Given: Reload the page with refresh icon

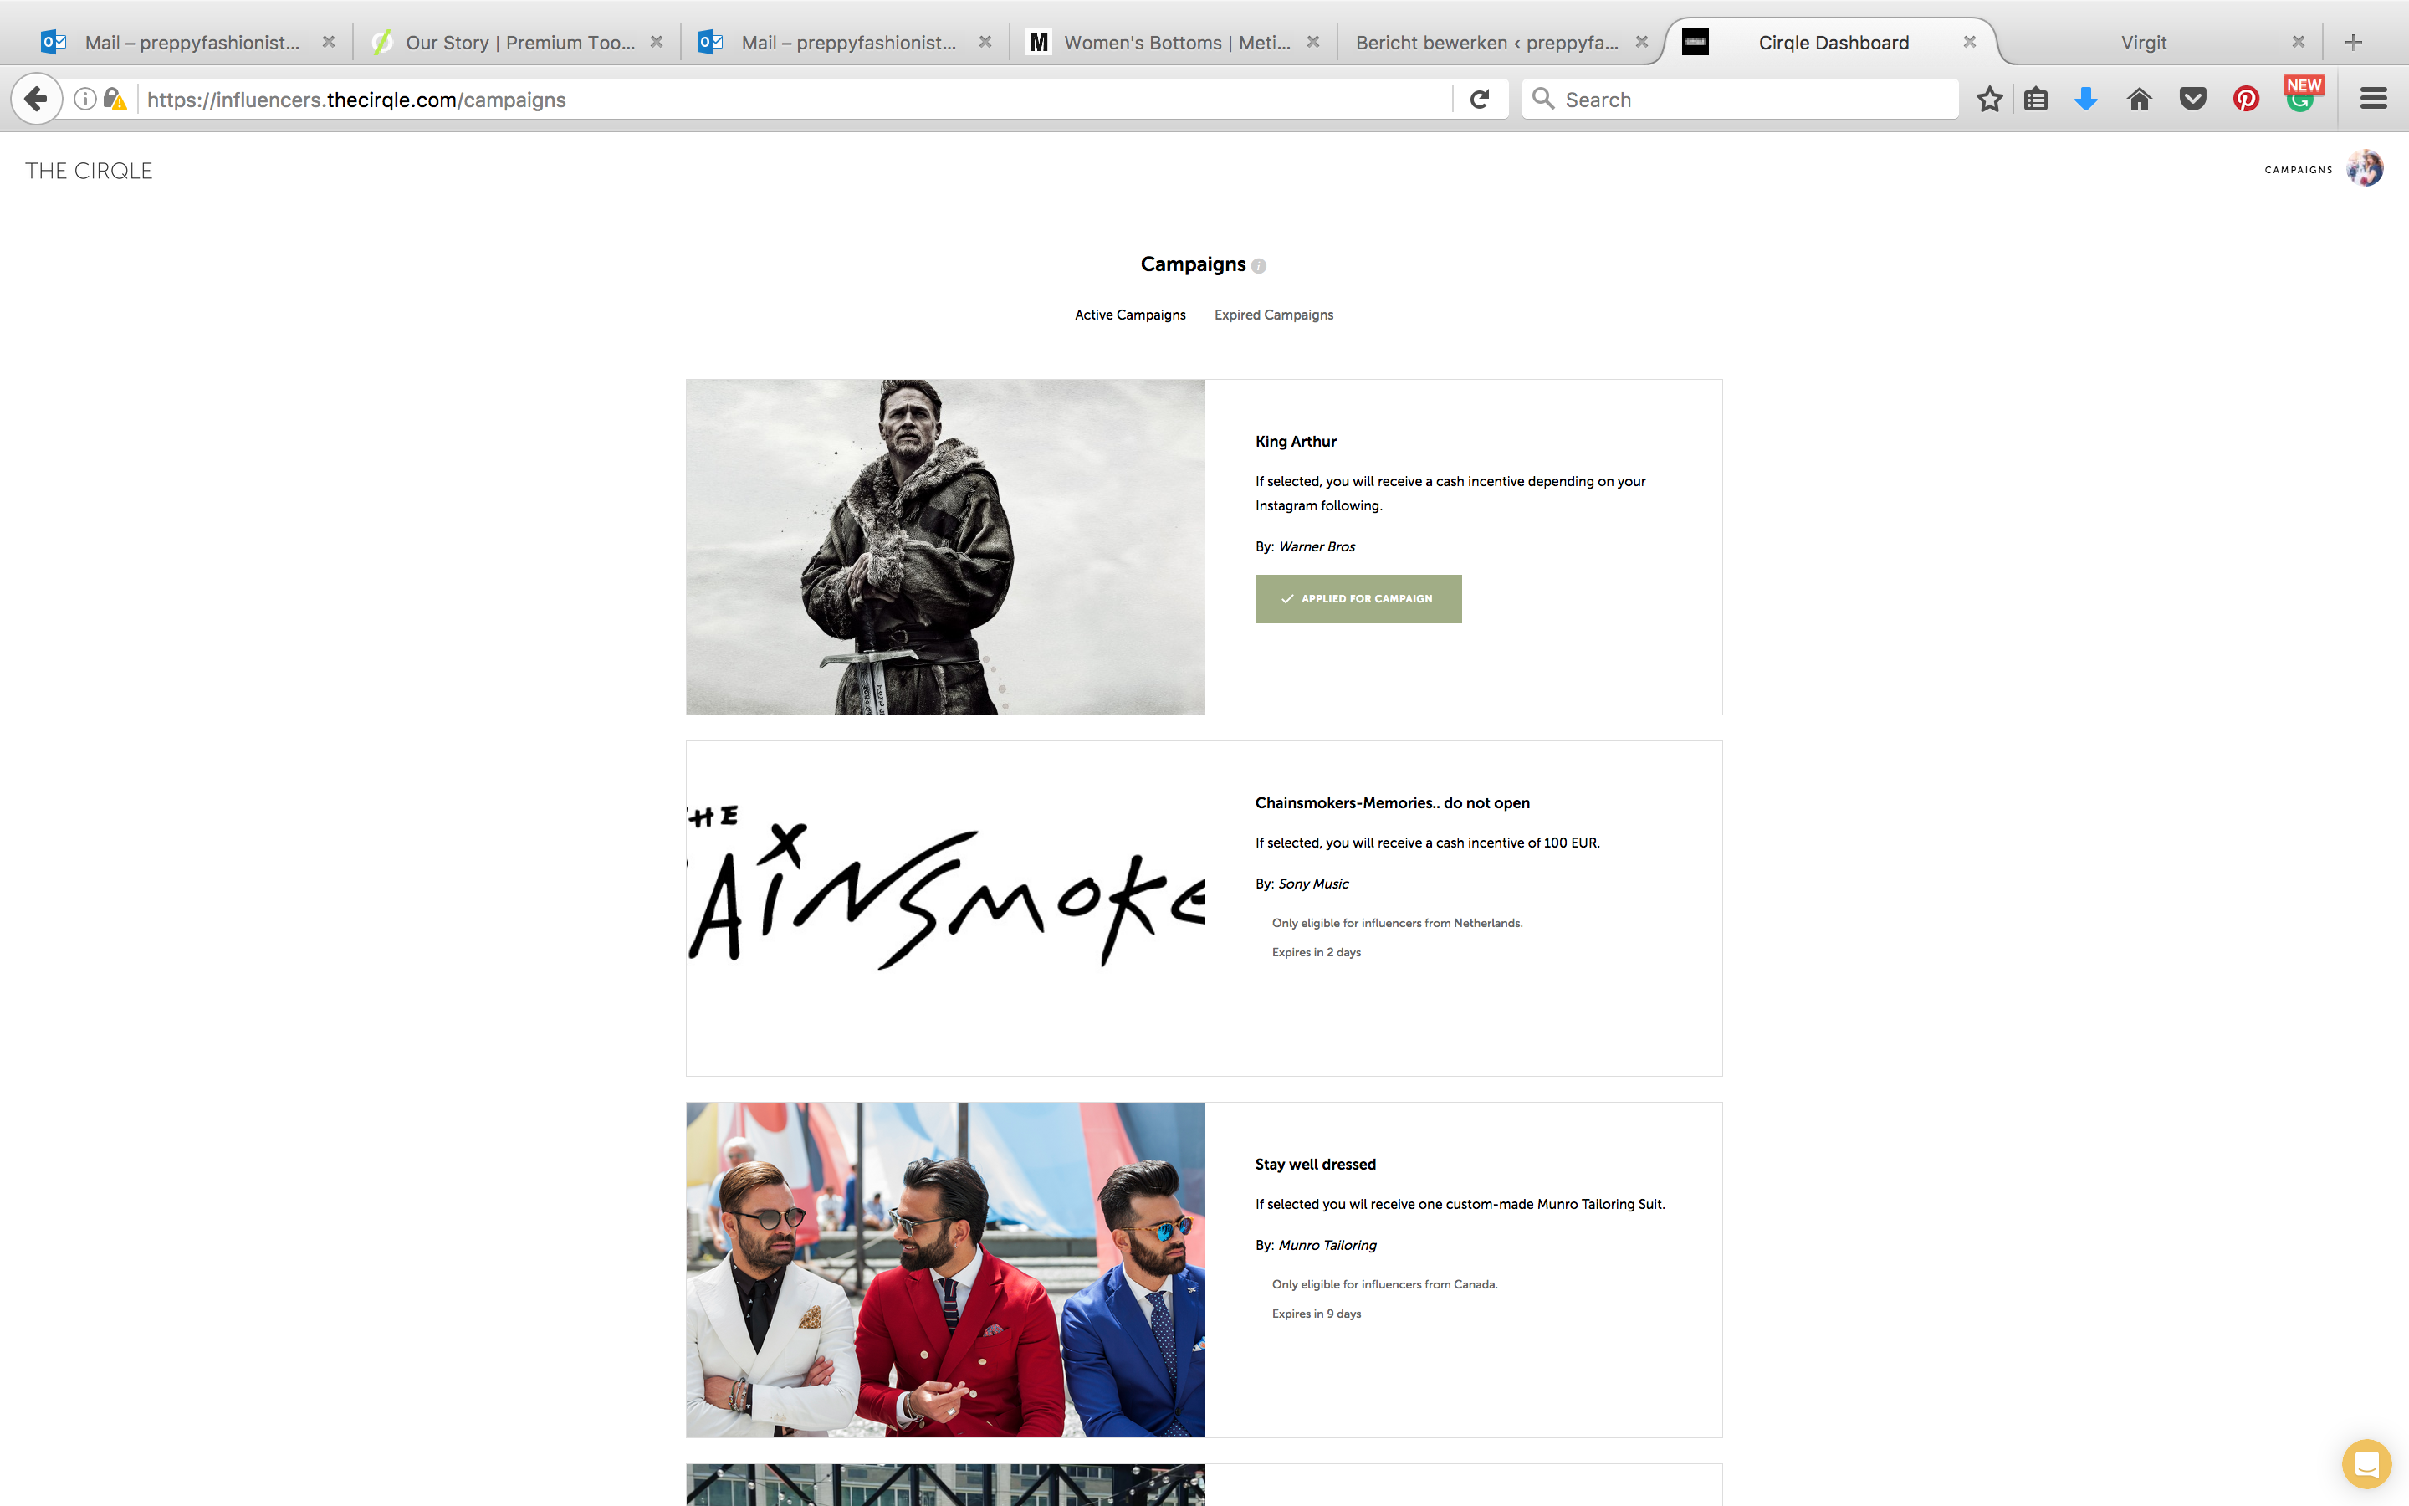Looking at the screenshot, I should 1479,100.
